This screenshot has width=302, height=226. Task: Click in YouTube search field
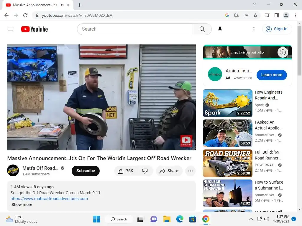point(135,29)
